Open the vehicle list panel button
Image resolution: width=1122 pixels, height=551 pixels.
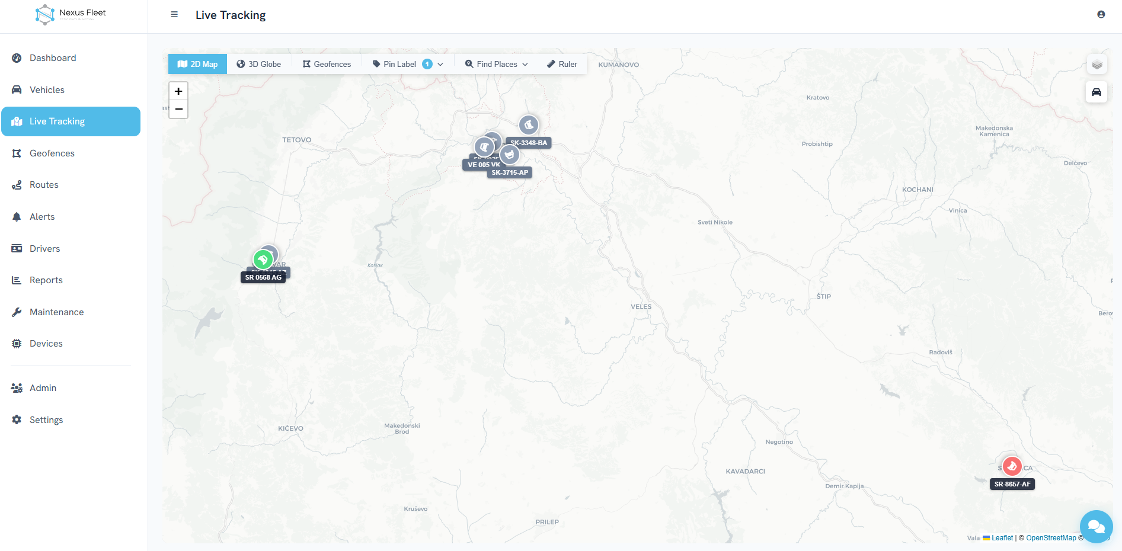coord(1097,92)
